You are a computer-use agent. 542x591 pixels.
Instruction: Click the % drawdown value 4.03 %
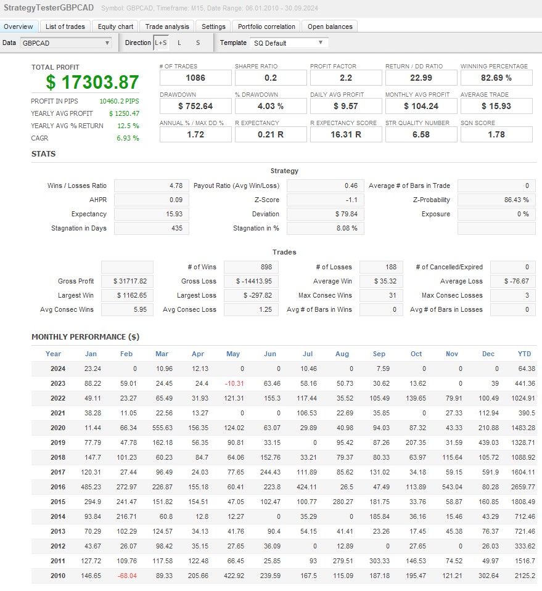pos(271,106)
